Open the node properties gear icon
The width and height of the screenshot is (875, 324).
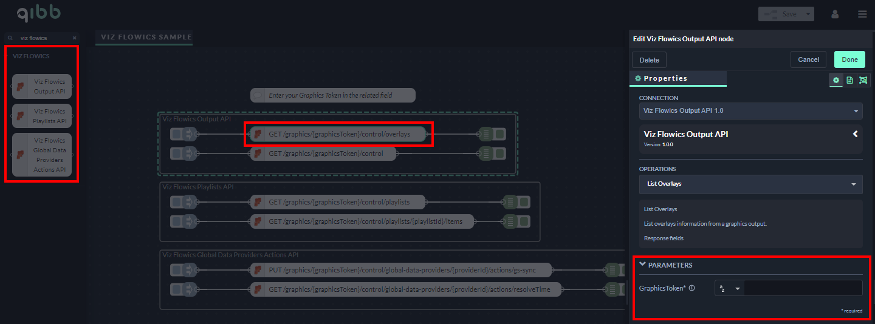coord(836,80)
